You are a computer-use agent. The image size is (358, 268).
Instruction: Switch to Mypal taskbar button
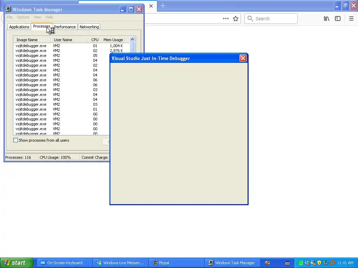(177, 263)
